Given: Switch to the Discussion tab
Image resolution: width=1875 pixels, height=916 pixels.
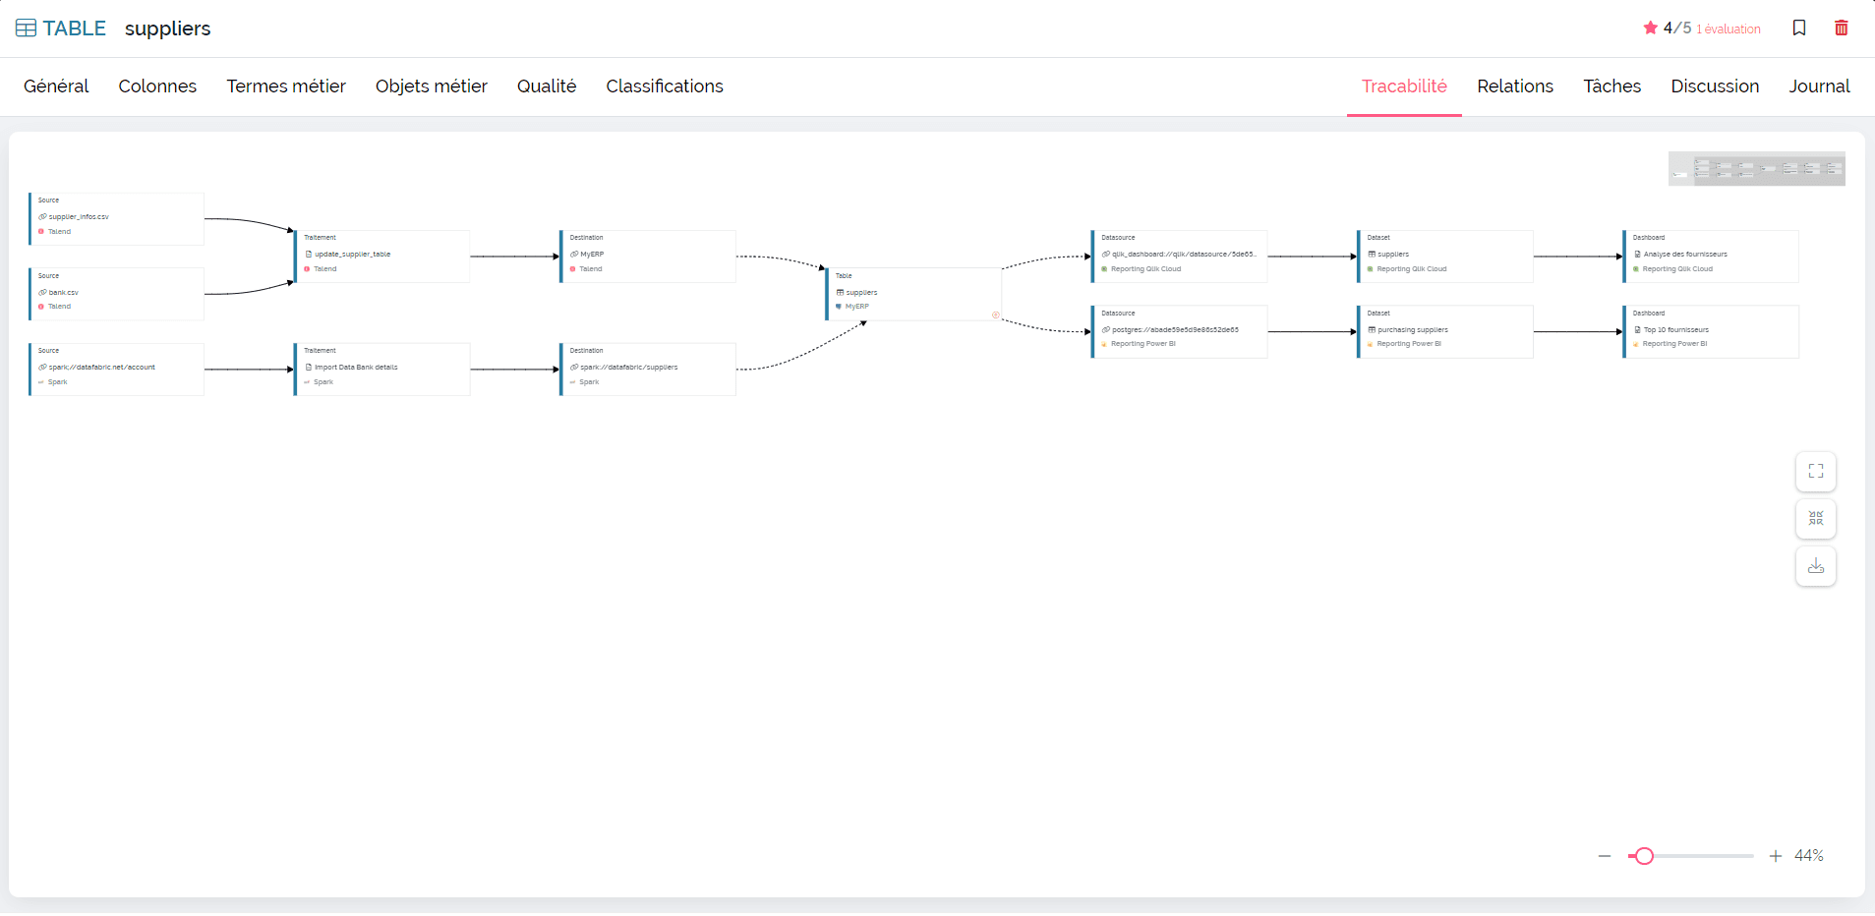Looking at the screenshot, I should [x=1715, y=86].
